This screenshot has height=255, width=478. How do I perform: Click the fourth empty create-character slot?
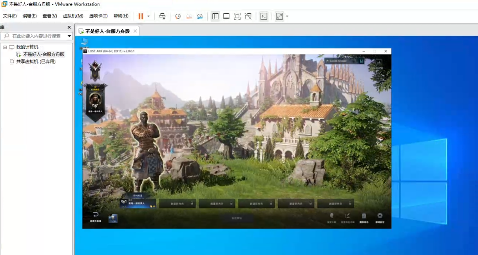coord(296,203)
